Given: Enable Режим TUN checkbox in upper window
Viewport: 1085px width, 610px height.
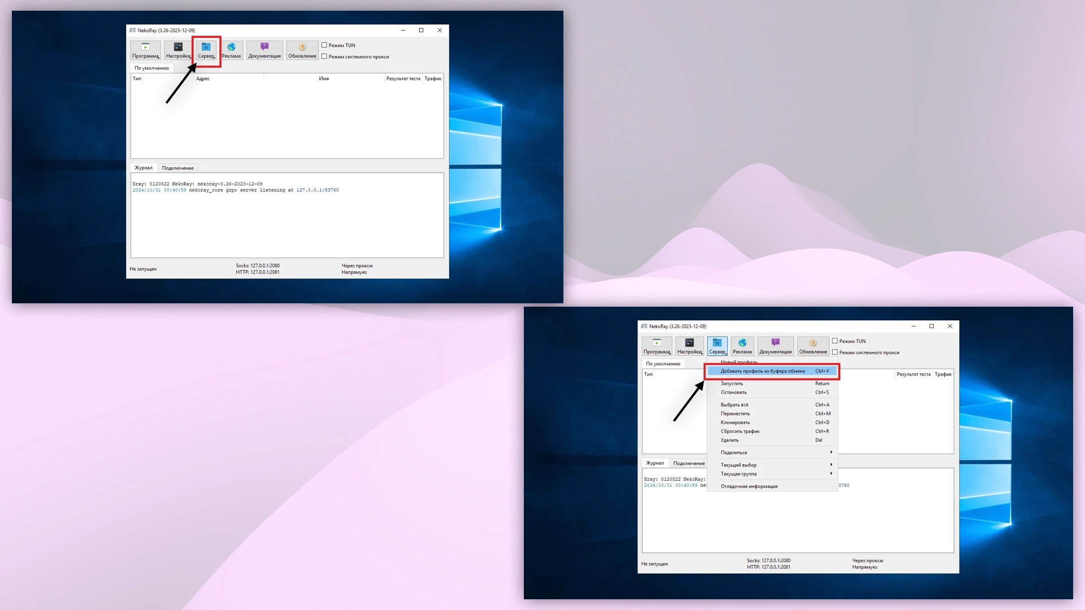Looking at the screenshot, I should pyautogui.click(x=324, y=45).
